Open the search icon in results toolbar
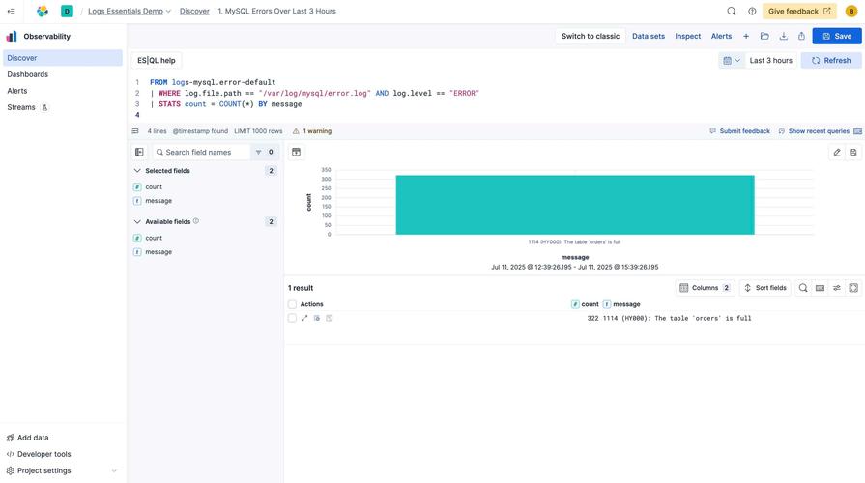The image size is (865, 483). [x=803, y=288]
